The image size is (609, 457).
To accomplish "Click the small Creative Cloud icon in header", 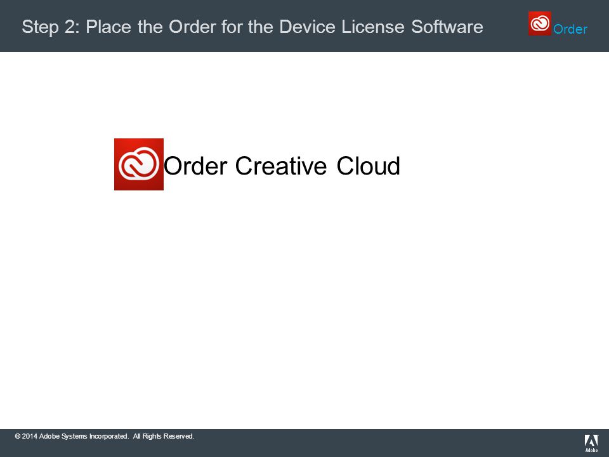I will [x=539, y=23].
